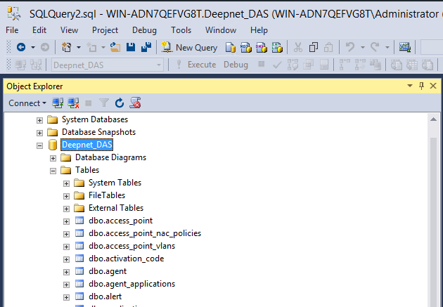Toggle auto-hide pin on Object Explorer

(422, 86)
